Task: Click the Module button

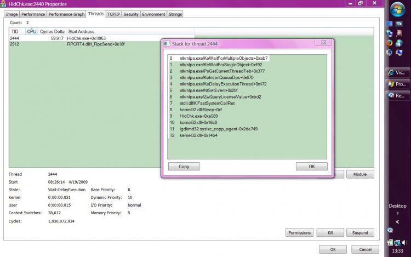Action: point(360,174)
